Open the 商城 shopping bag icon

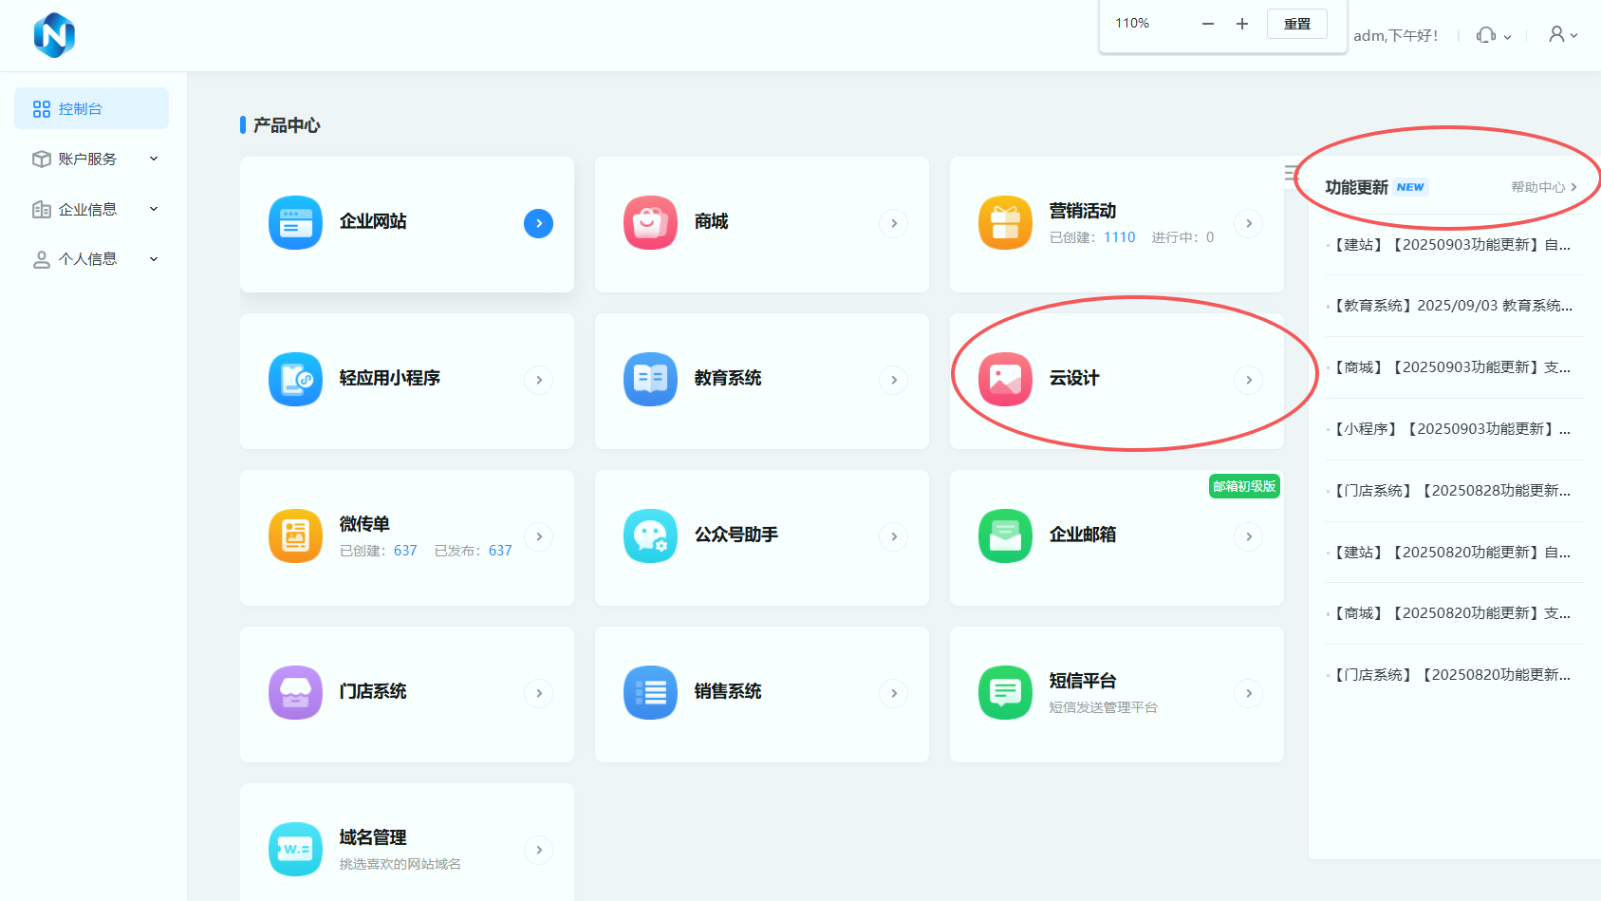tap(650, 223)
